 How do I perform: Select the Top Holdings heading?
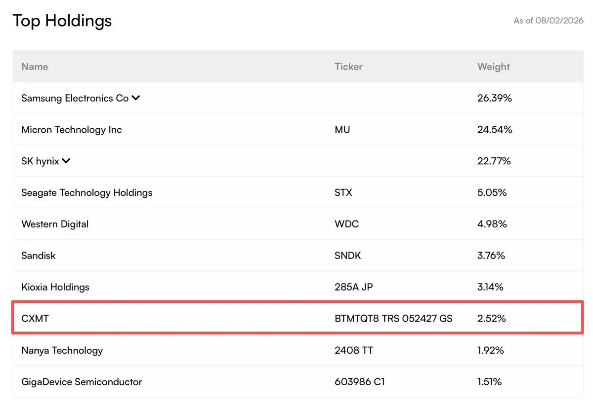62,21
